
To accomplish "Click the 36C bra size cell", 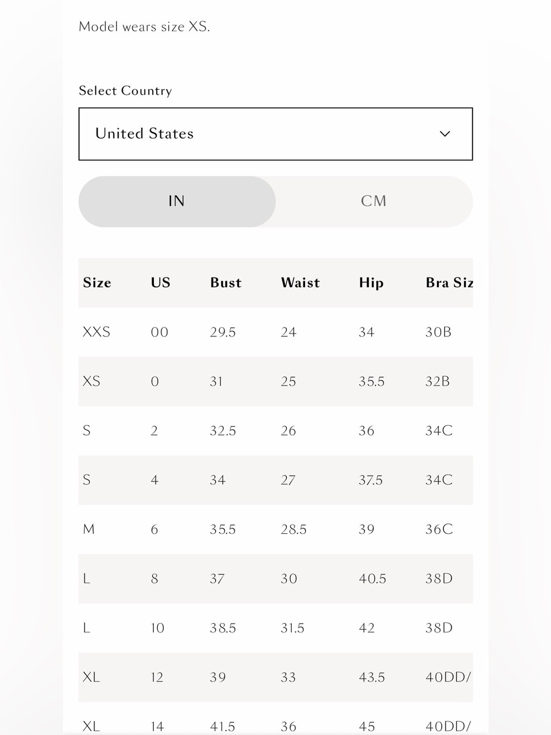I will point(439,529).
